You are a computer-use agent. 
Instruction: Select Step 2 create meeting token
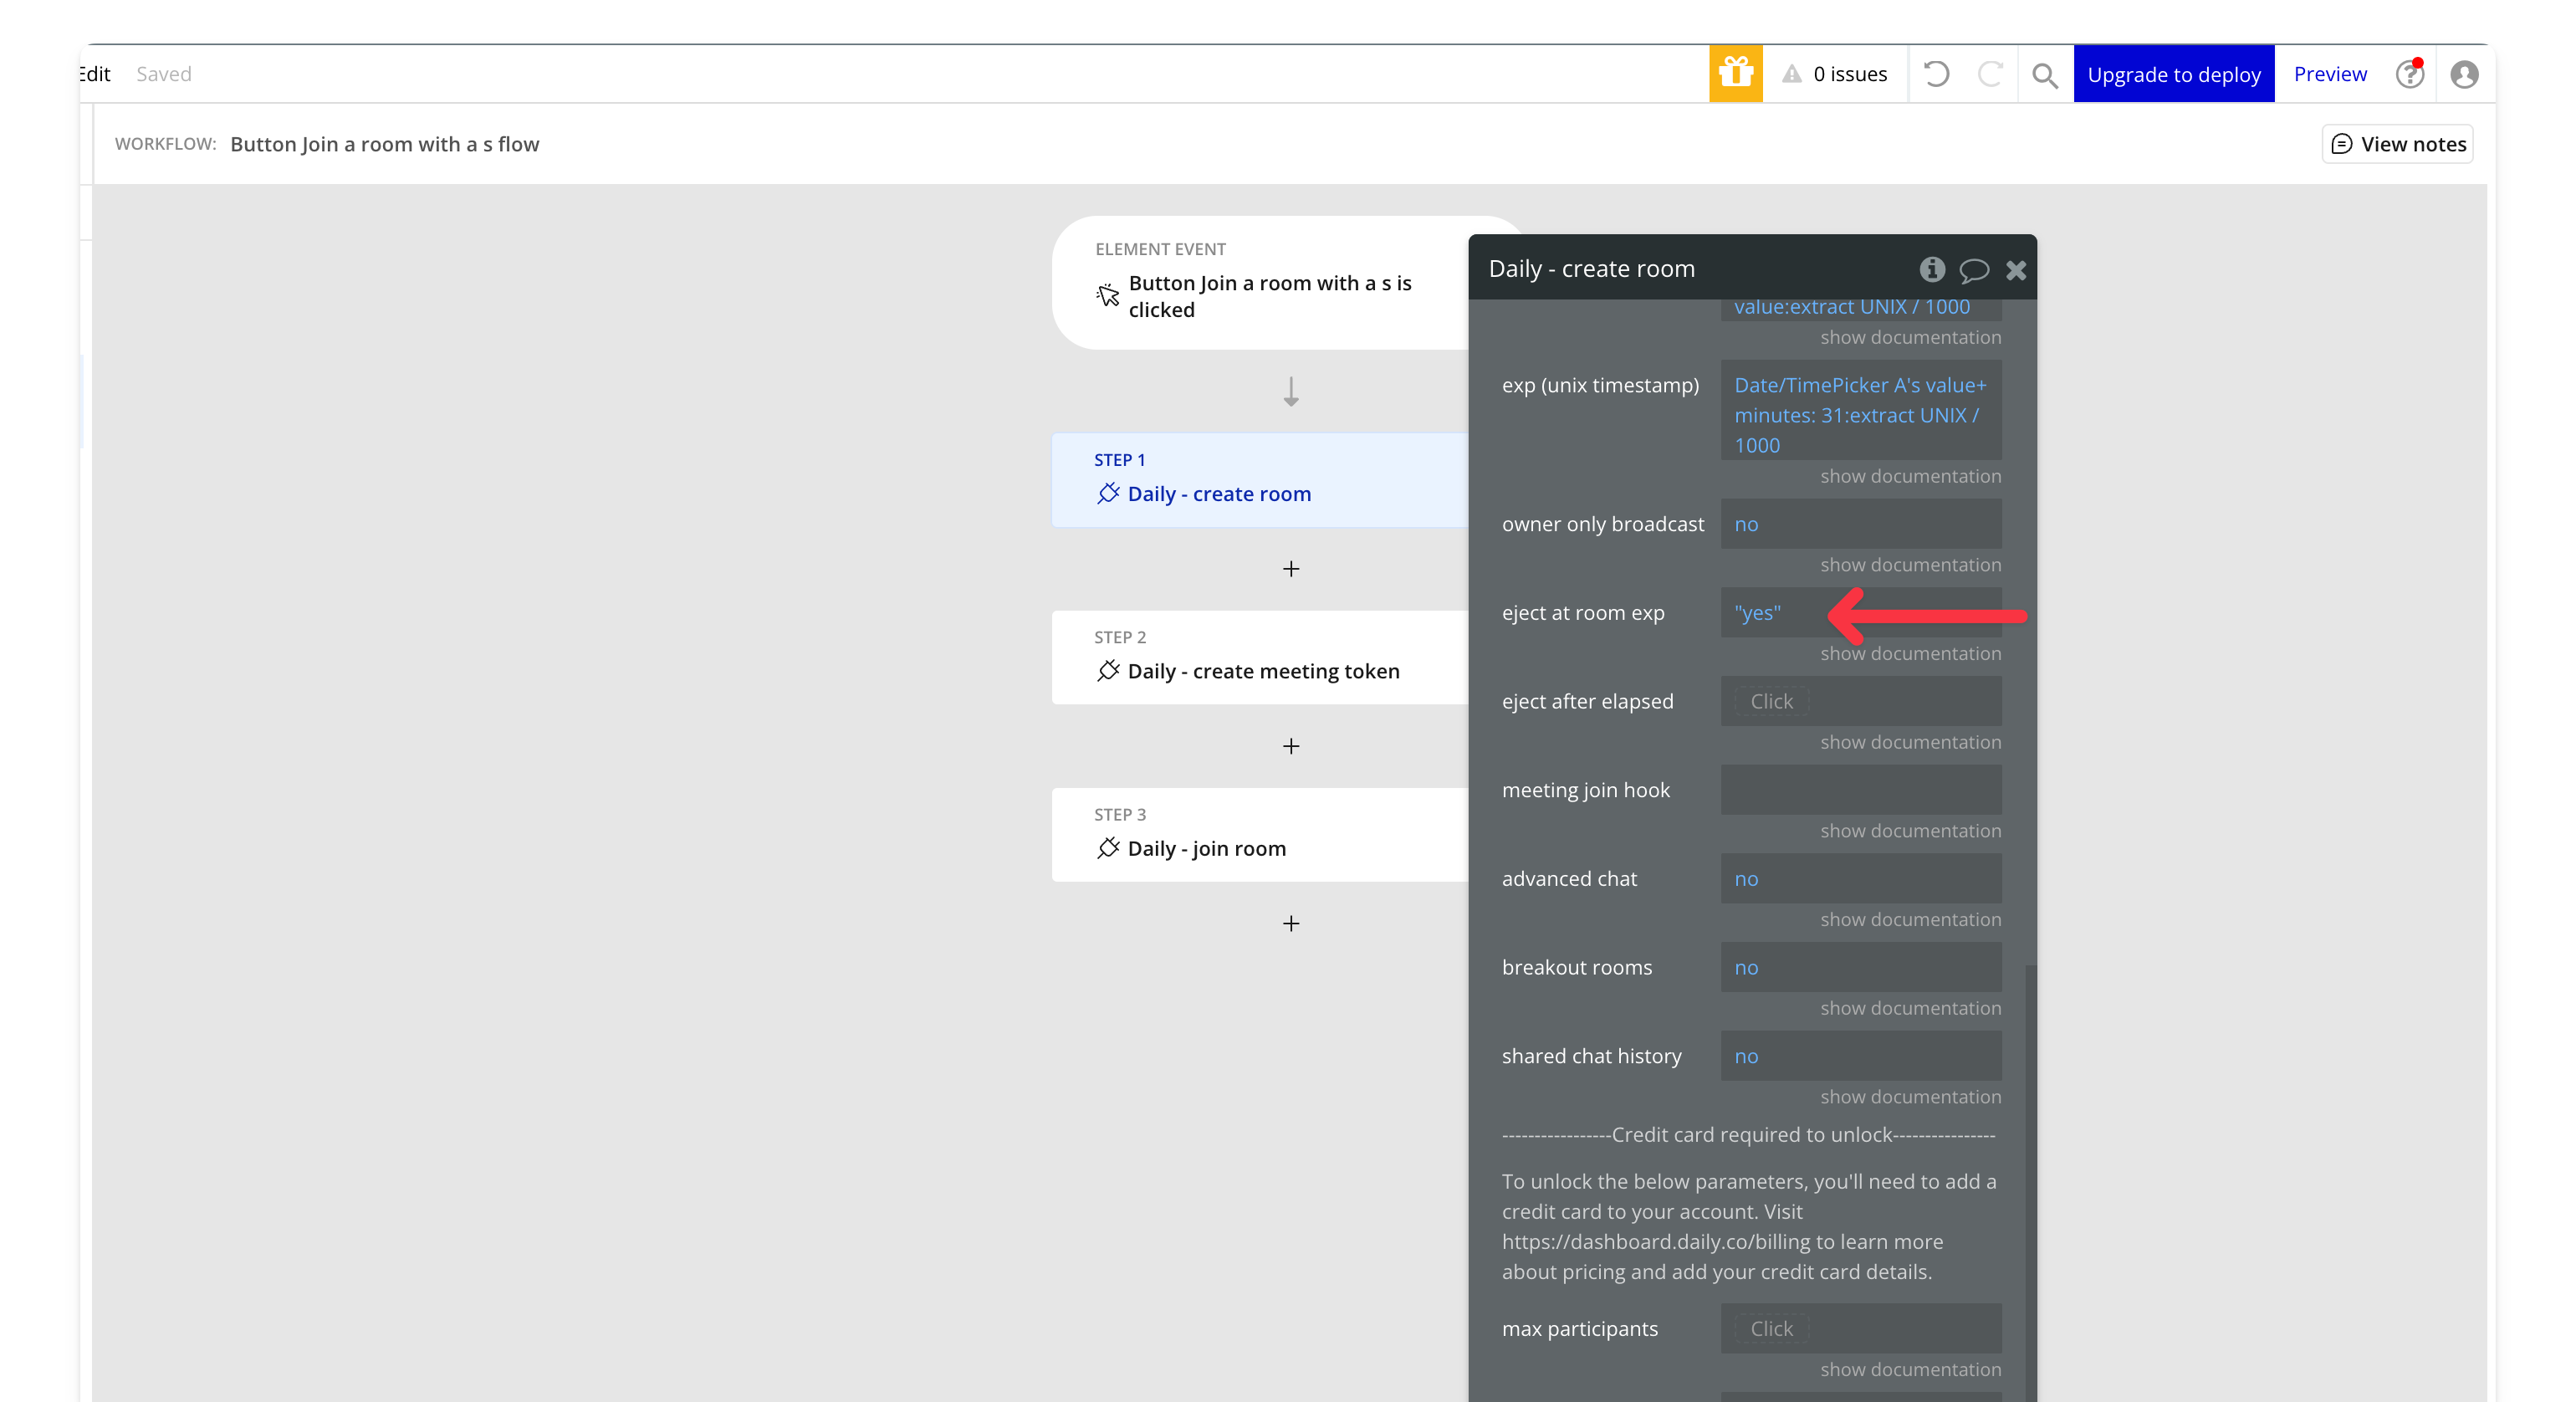pos(1262,671)
